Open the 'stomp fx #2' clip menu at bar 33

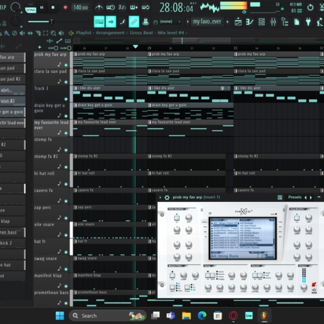(x=235, y=156)
